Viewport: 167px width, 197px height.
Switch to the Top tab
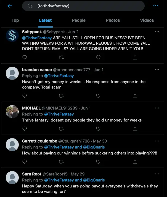[15, 20]
